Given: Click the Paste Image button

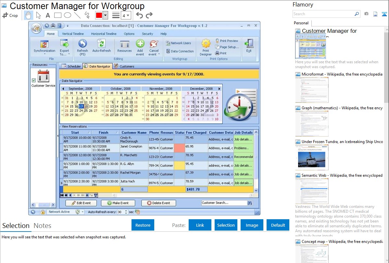Looking at the screenshot, I should pyautogui.click(x=252, y=225).
